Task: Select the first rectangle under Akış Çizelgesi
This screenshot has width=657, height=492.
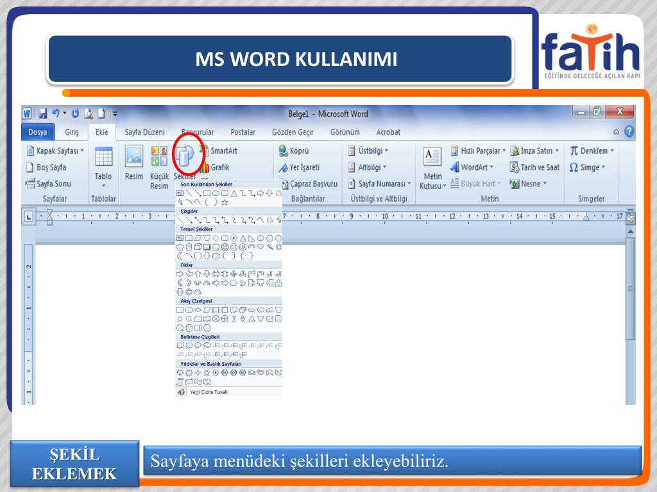Action: coord(180,310)
